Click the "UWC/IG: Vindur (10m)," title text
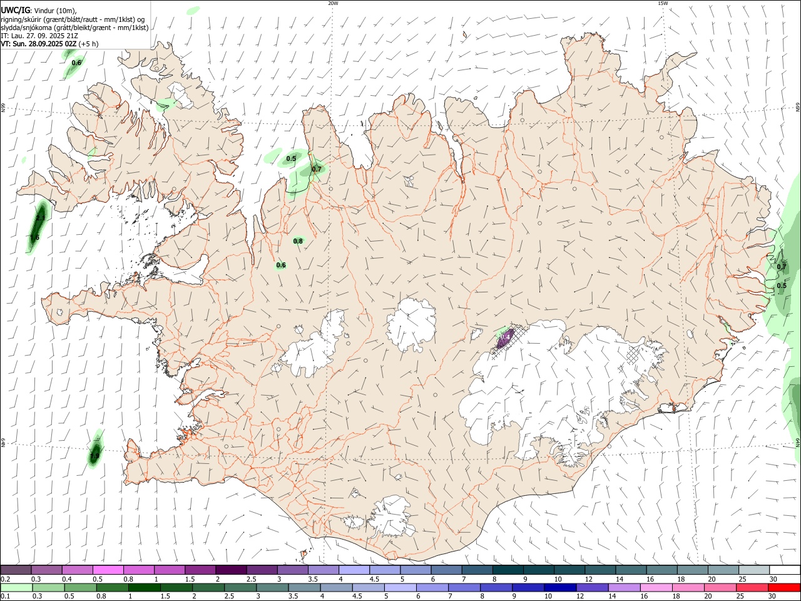801x601 pixels. (39, 11)
